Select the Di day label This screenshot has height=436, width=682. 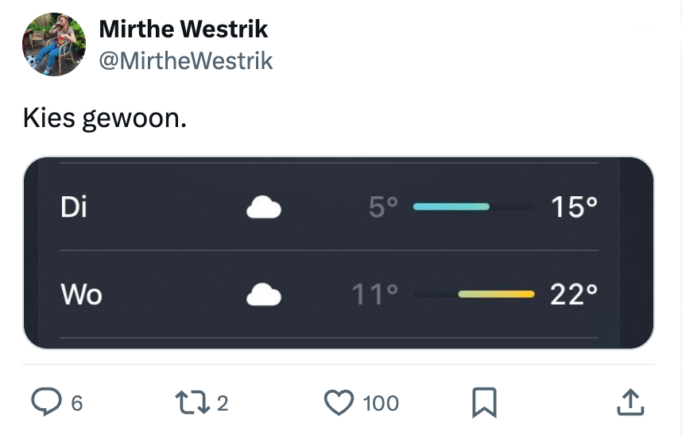[x=74, y=208]
